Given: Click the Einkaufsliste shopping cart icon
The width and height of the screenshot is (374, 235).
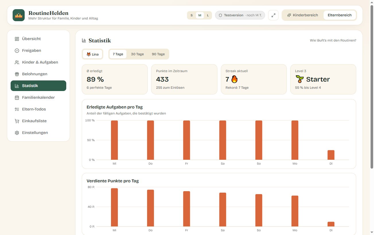Looking at the screenshot, I should coord(17,121).
